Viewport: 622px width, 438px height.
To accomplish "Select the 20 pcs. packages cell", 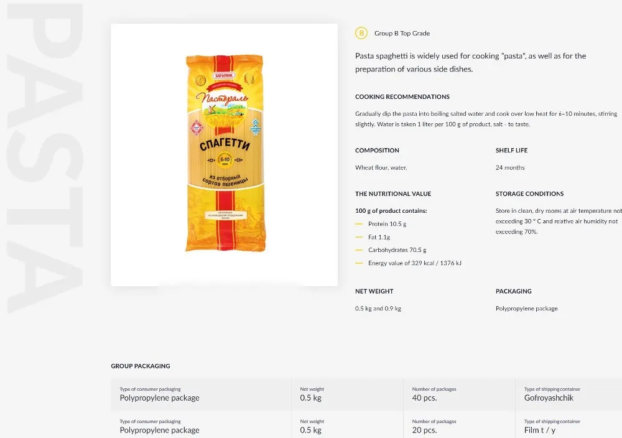I will (x=425, y=430).
